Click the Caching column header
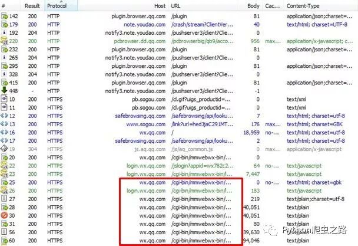This screenshot has height=246, width=358. 273,6
